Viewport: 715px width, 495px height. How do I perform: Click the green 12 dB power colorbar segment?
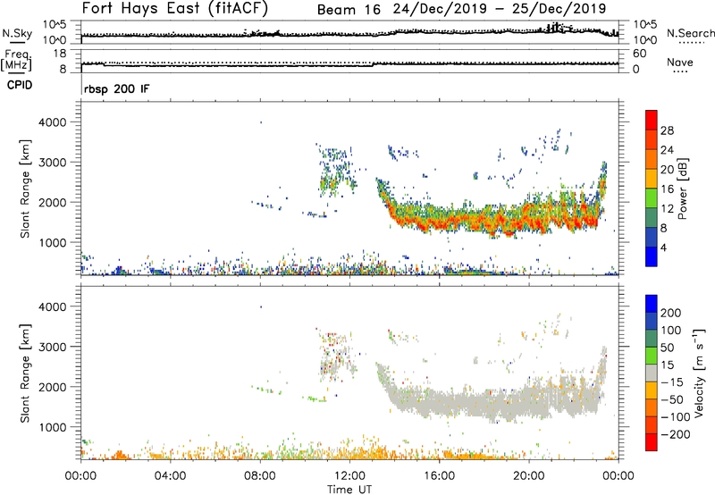coord(652,197)
